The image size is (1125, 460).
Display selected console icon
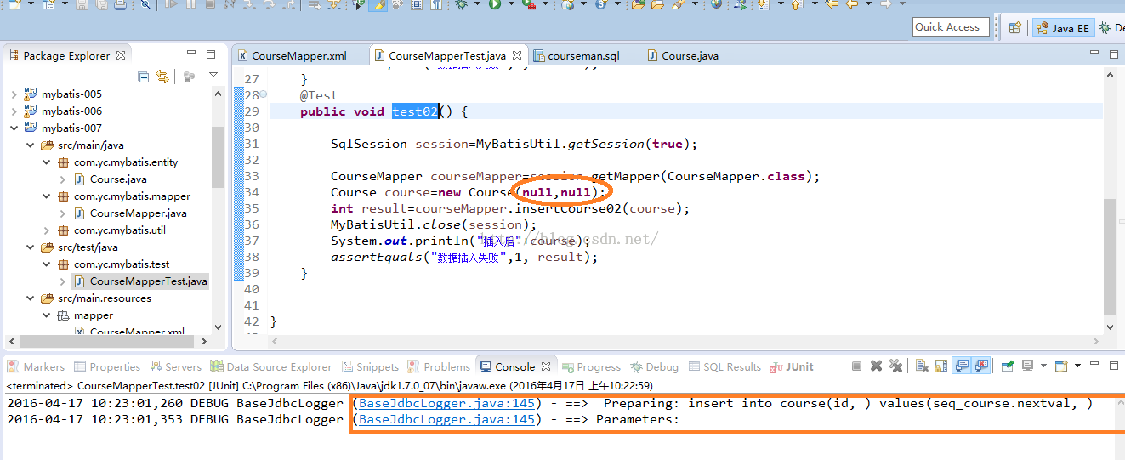[1027, 366]
